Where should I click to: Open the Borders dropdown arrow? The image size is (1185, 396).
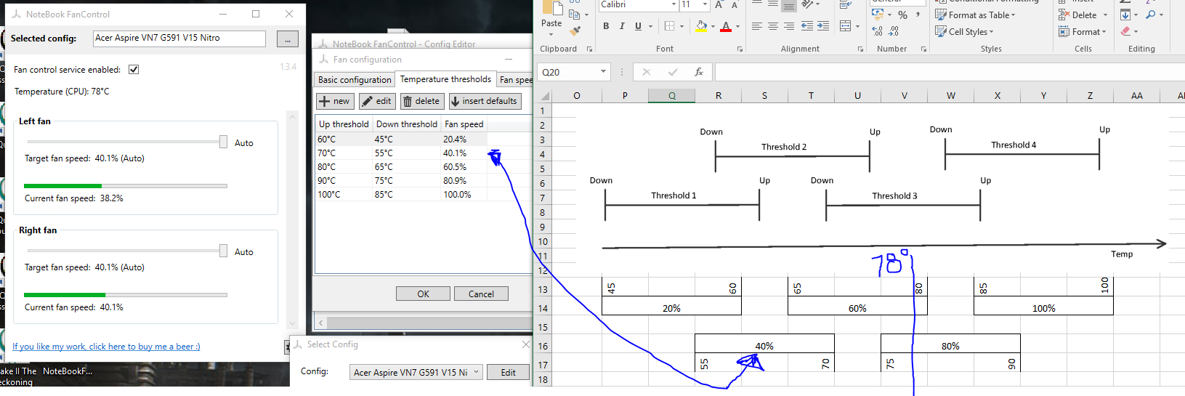pos(682,26)
